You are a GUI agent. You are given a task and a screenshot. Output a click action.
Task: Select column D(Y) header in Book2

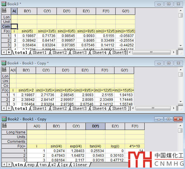[95, 126]
